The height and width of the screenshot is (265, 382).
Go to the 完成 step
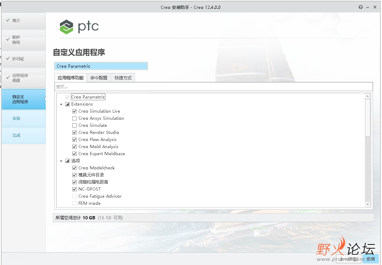point(24,135)
